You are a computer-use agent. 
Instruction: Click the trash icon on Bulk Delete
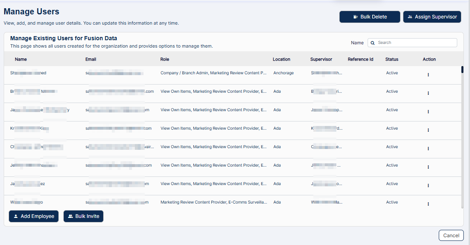coord(356,16)
